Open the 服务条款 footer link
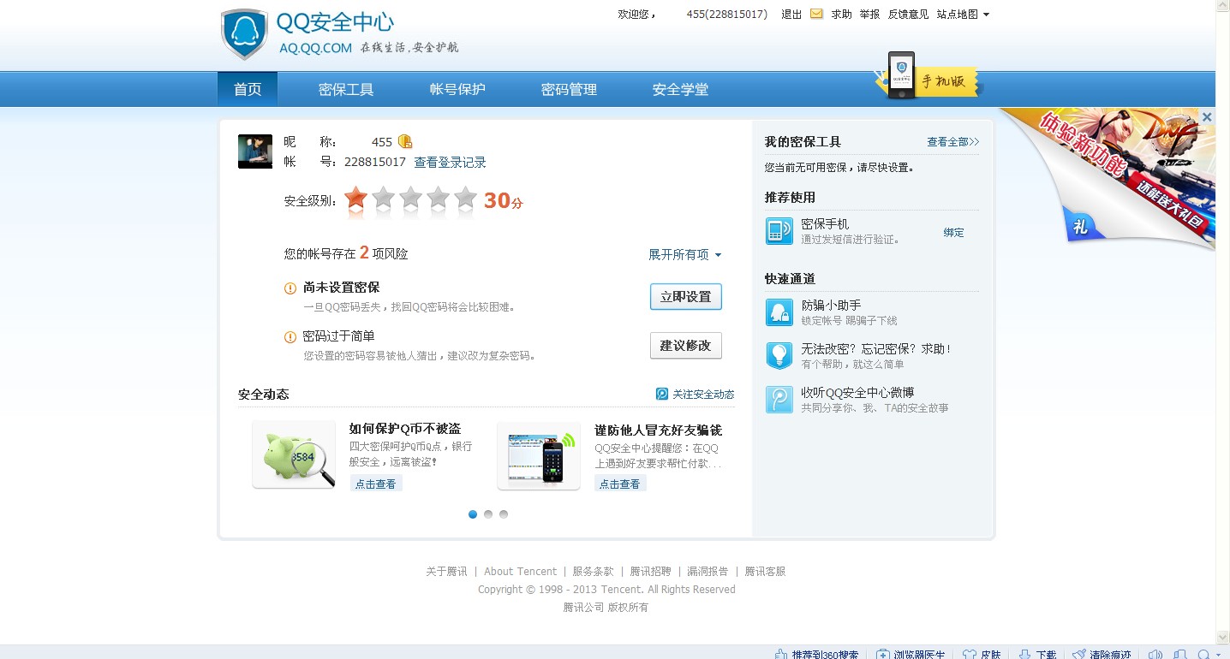The width and height of the screenshot is (1230, 659). point(593,571)
